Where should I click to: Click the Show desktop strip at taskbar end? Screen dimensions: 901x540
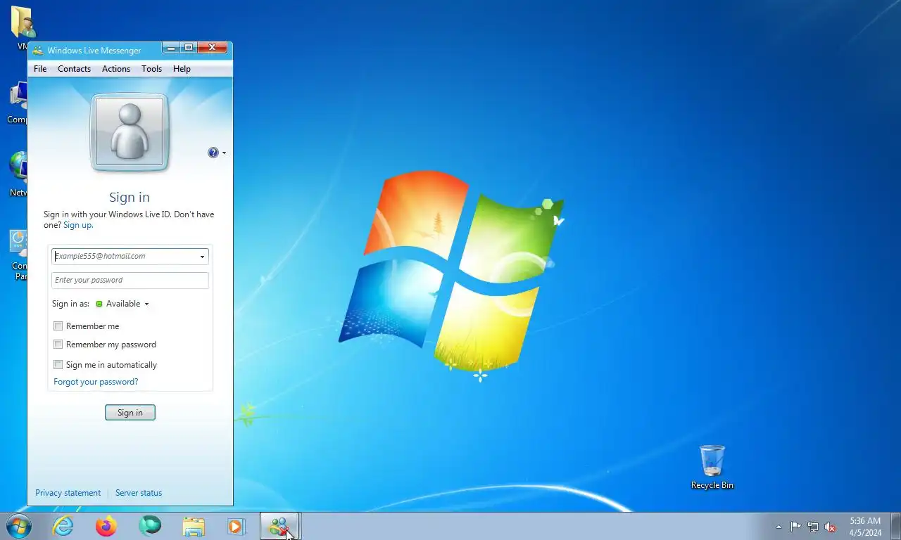896,526
